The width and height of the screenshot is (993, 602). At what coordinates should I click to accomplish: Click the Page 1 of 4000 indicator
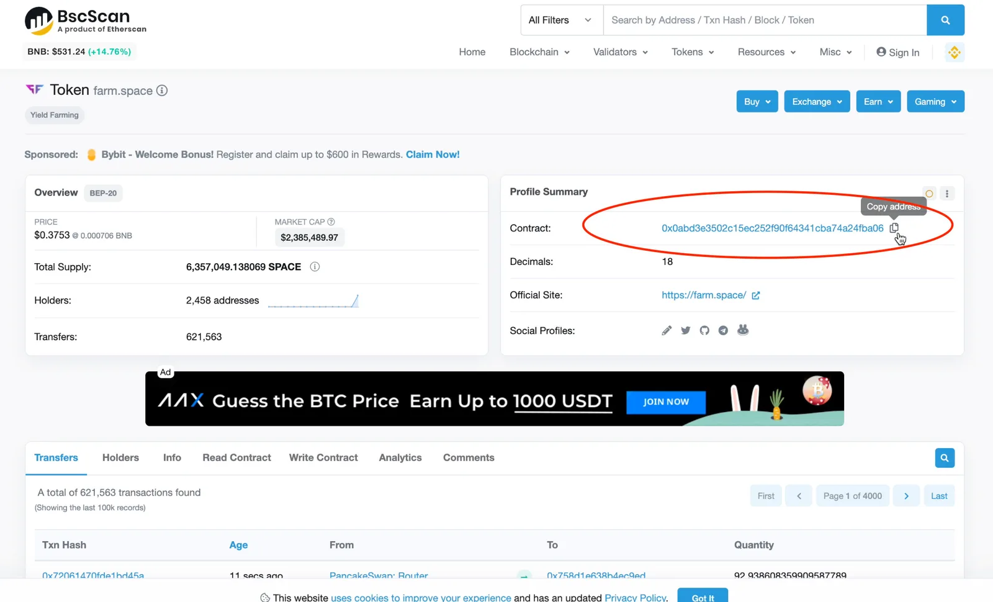(x=852, y=496)
